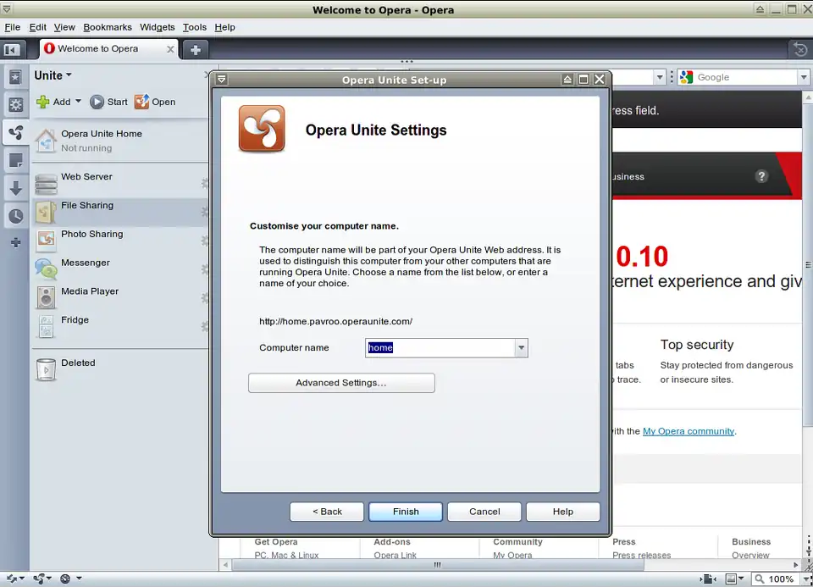813x587 pixels.
Task: Select Media Player in the Unite list
Action: click(89, 291)
